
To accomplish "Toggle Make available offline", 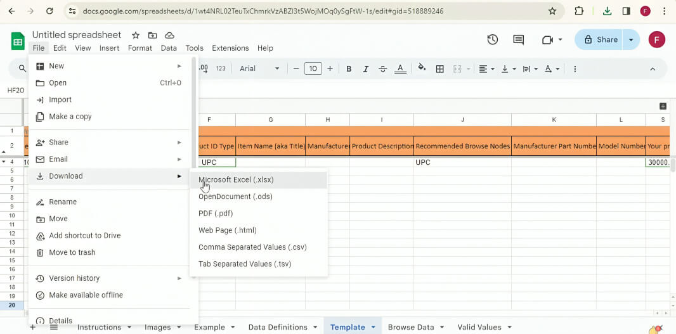I will point(110,295).
